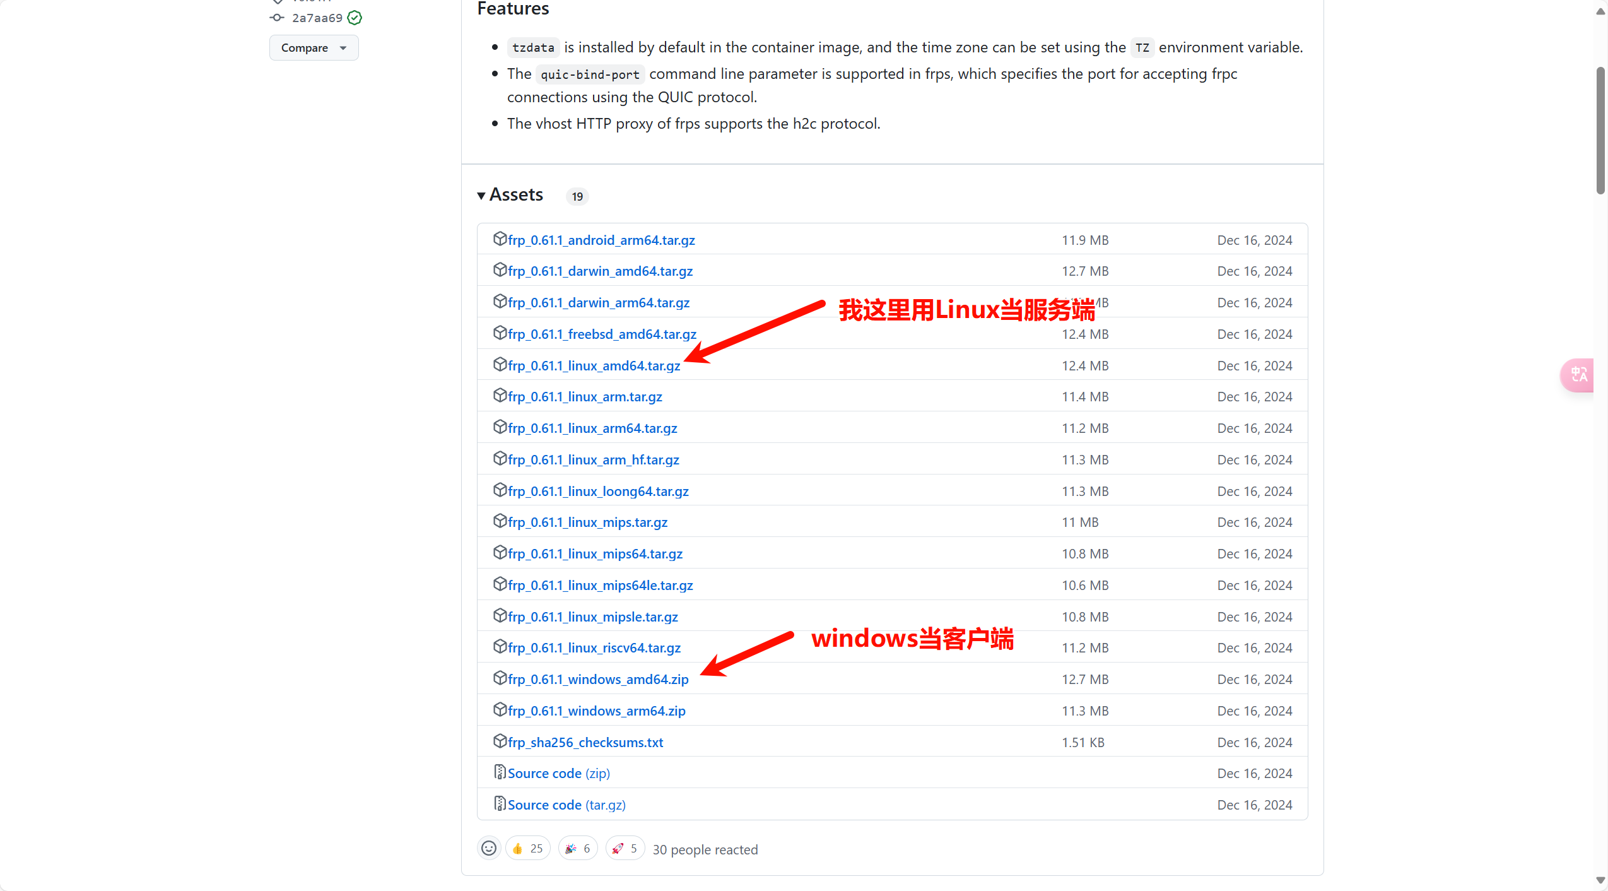The image size is (1608, 891).
Task: Click the pink translate extension button
Action: coord(1578,375)
